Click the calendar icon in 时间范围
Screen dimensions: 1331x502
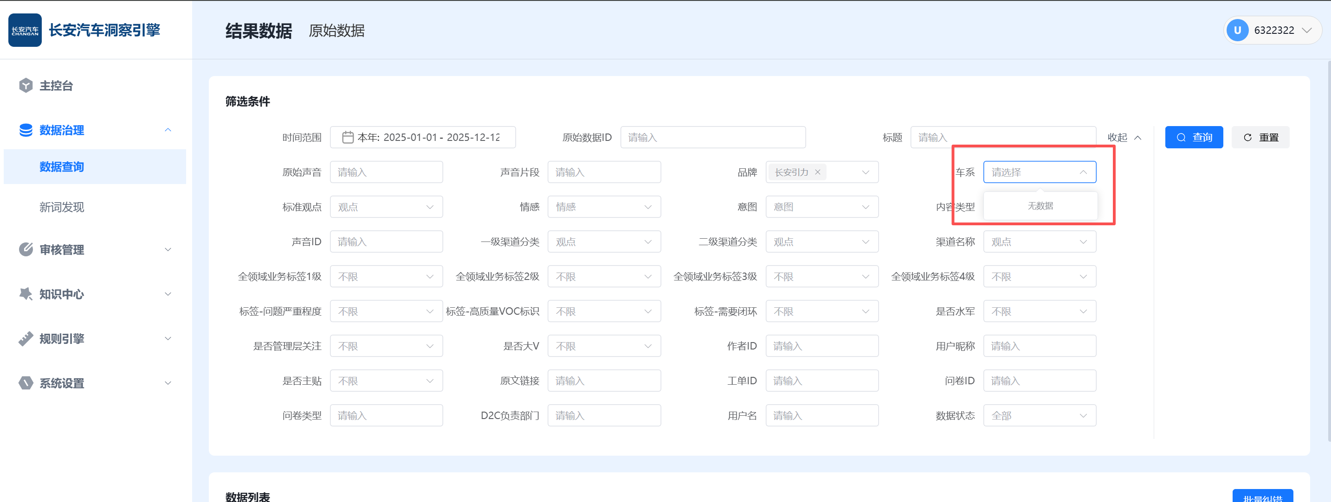pos(348,137)
